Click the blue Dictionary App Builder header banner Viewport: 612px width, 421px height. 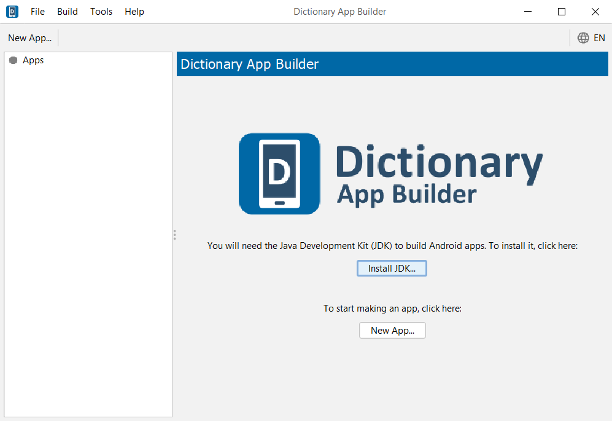[393, 64]
